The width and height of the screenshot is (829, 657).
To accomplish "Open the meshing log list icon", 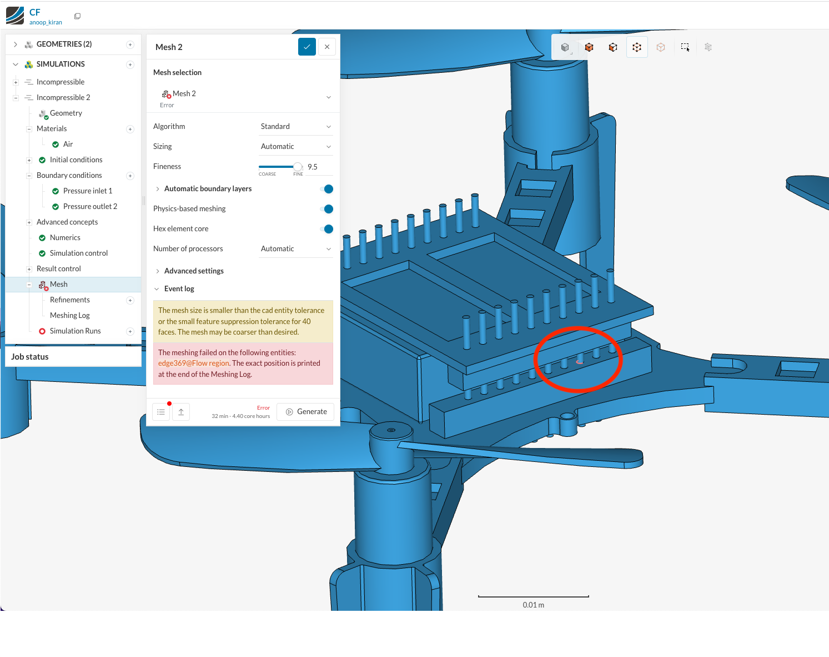I will pyautogui.click(x=161, y=411).
